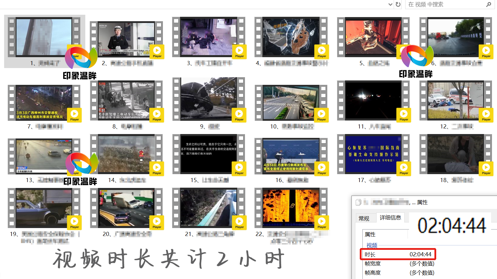Select video 10 highway aerial thumbnail
Image resolution: width=497 pixels, height=279 pixels.
pos(291,103)
